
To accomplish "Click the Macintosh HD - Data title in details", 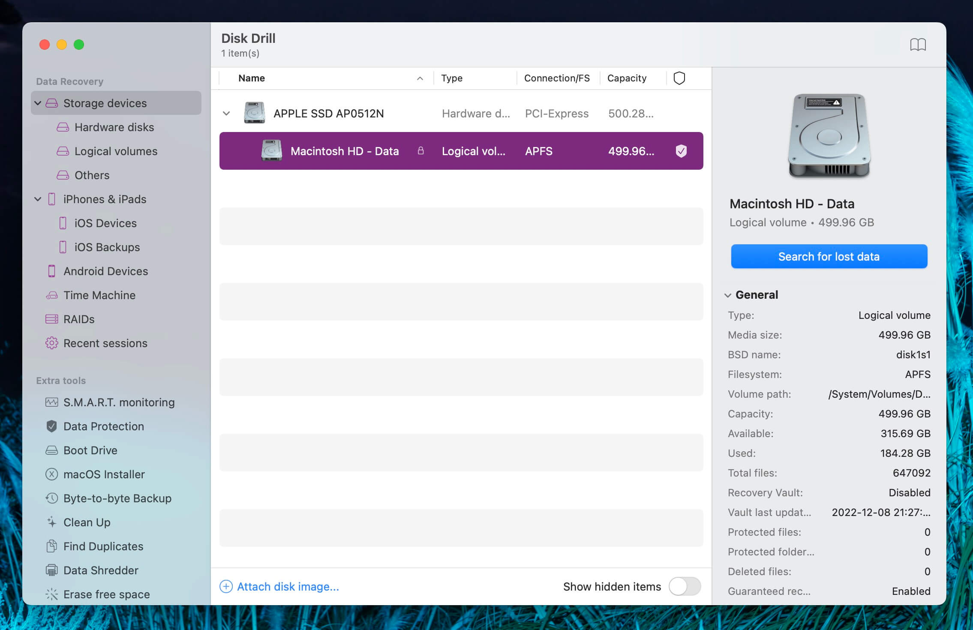I will click(792, 204).
